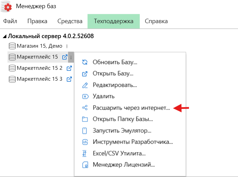
Task: Click the open-link icon beside Открыть Базу
Action: coord(85,74)
